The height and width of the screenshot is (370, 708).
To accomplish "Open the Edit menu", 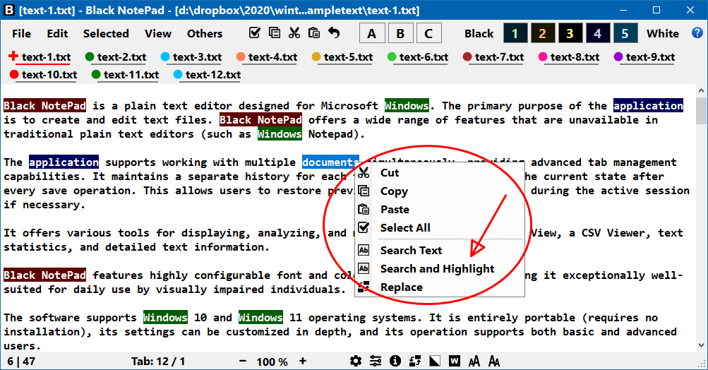I will pyautogui.click(x=57, y=33).
